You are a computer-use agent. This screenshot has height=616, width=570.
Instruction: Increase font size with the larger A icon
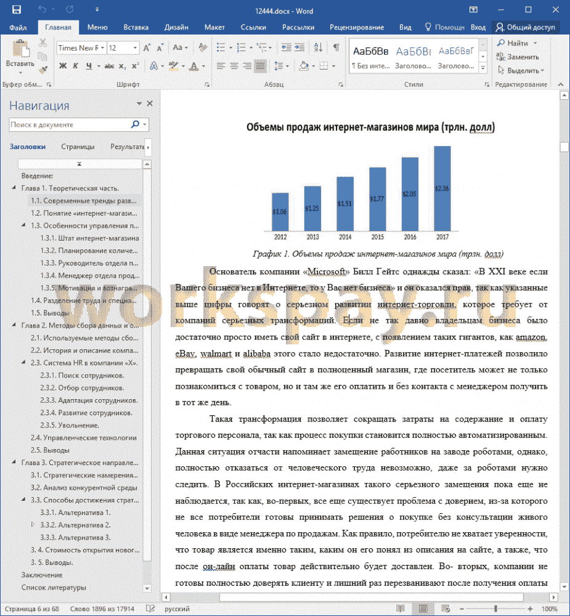tap(146, 48)
